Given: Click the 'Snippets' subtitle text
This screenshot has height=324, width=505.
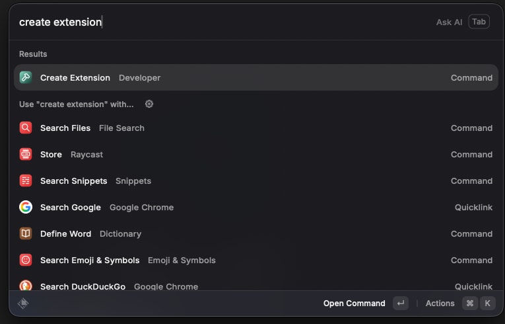Looking at the screenshot, I should (133, 181).
